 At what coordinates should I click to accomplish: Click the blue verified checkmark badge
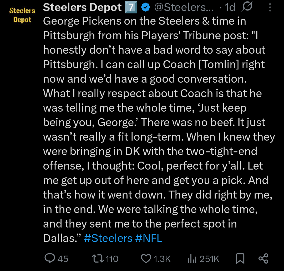click(145, 7)
